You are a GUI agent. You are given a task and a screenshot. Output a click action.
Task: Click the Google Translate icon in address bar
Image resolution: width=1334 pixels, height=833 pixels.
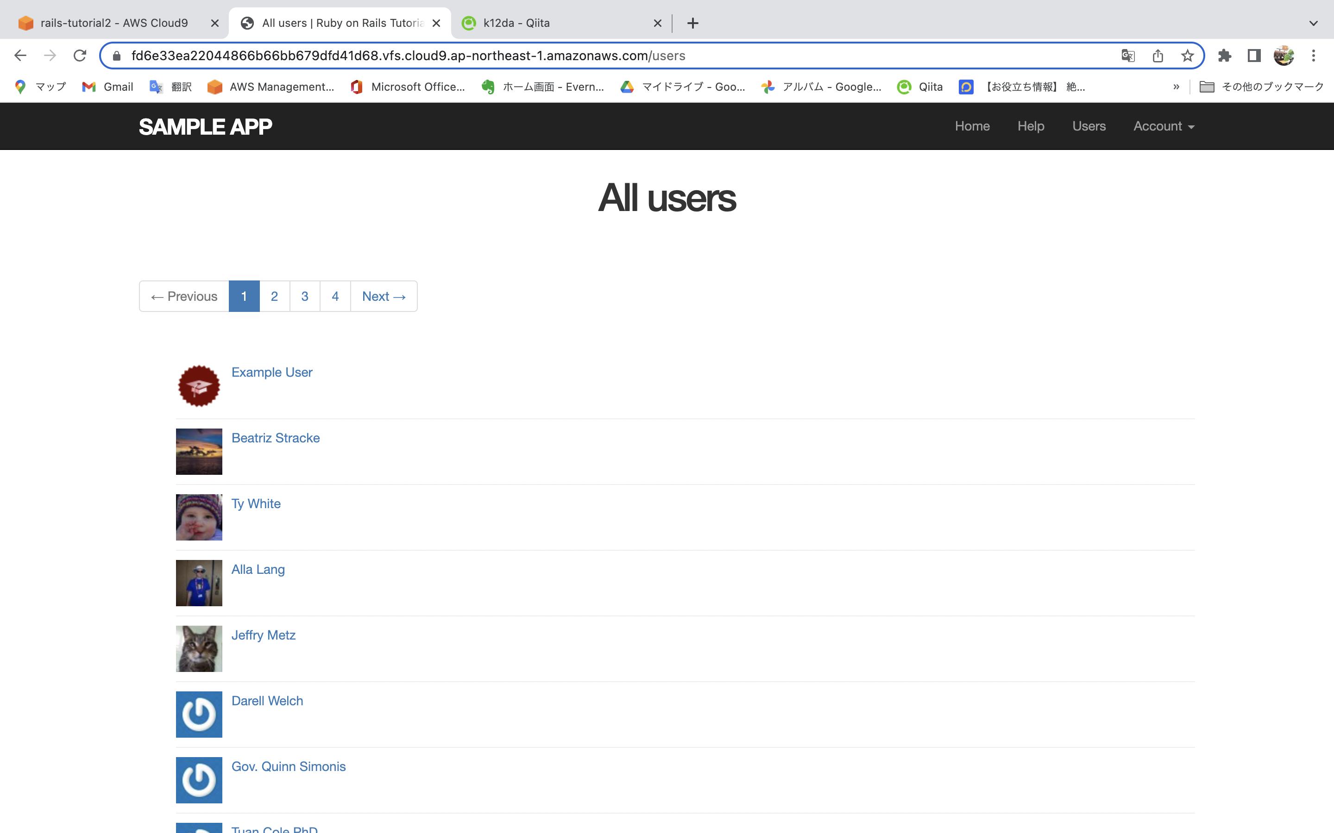click(1128, 56)
